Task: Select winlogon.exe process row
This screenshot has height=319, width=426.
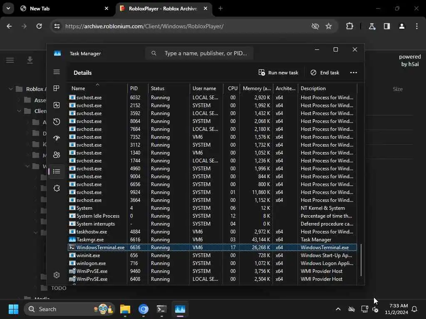Action: [x=212, y=263]
